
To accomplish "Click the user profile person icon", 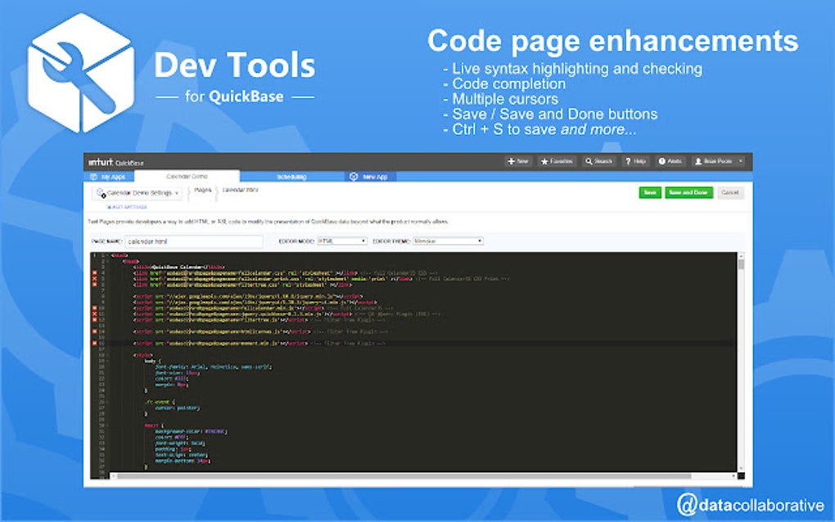I will click(x=697, y=161).
